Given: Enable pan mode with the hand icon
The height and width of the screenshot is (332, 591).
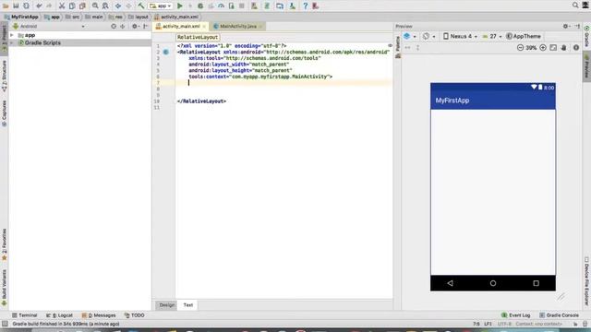Looking at the screenshot, I should 564,48.
